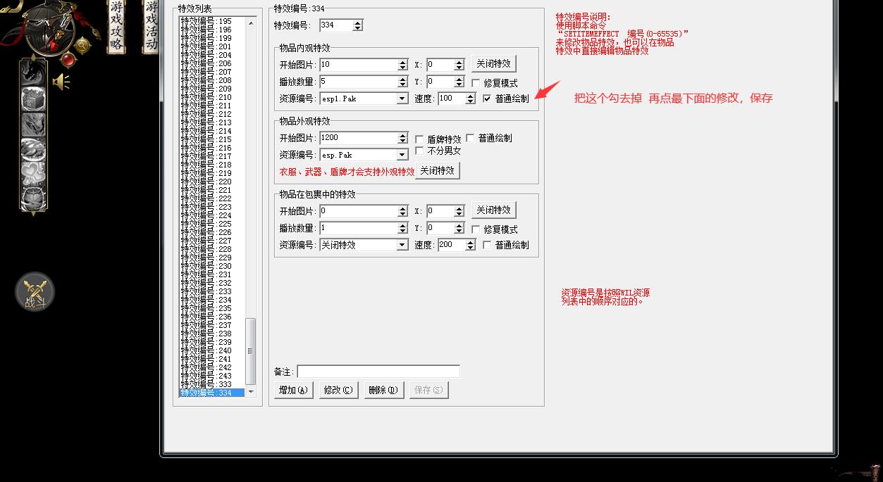Open the pouch icon at sidebar bottom
The height and width of the screenshot is (482, 883).
pos(32,197)
